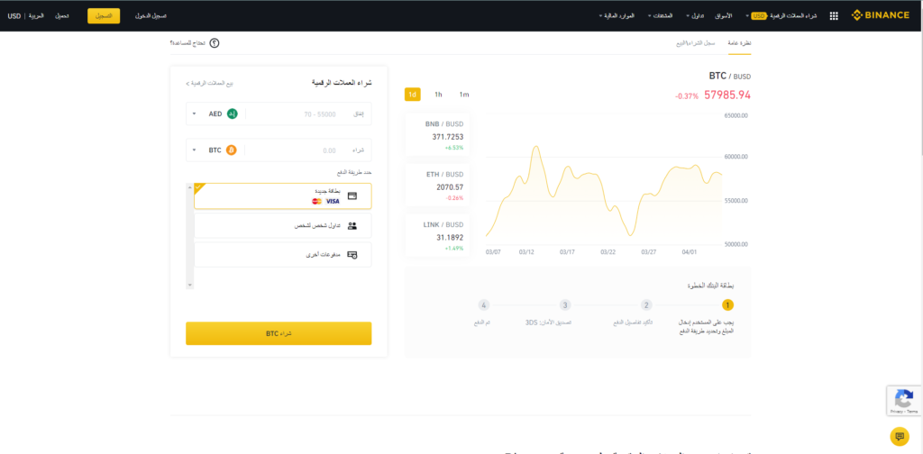Click تسجيل الدخول (Log in) link
Viewport: 923px width, 454px height.
pos(151,16)
